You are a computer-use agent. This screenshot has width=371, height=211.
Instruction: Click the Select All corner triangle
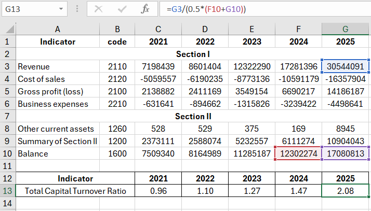point(10,29)
